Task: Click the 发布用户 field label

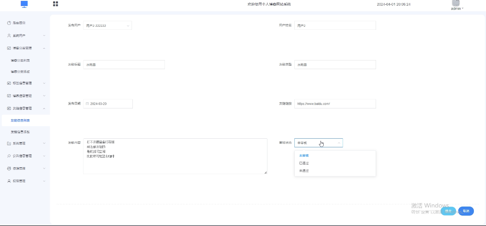Action: (x=74, y=25)
